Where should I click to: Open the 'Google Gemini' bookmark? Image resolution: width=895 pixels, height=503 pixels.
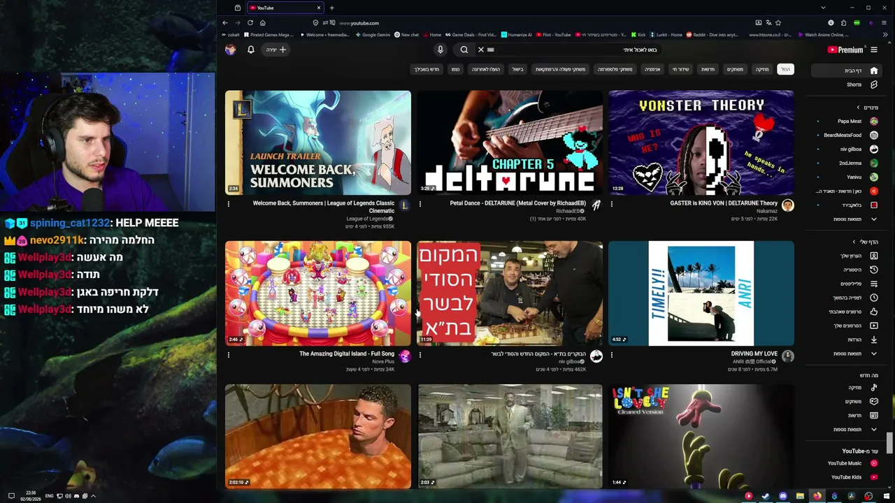click(x=372, y=35)
